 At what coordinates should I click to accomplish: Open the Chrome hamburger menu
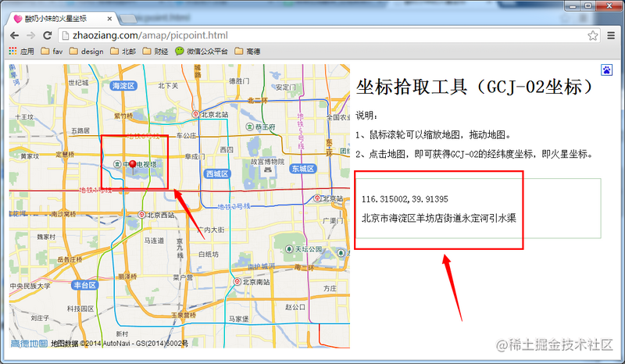tap(611, 35)
